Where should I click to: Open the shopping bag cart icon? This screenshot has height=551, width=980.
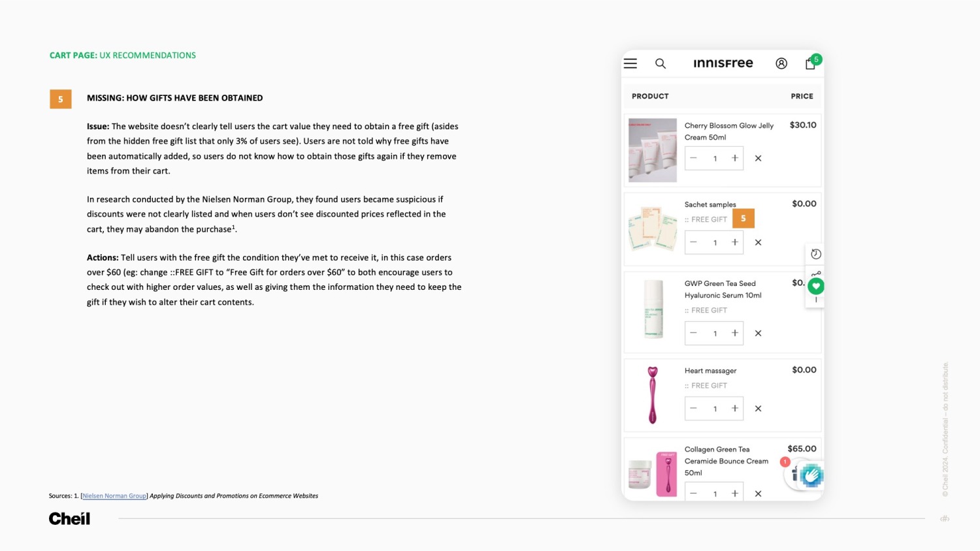[810, 63]
